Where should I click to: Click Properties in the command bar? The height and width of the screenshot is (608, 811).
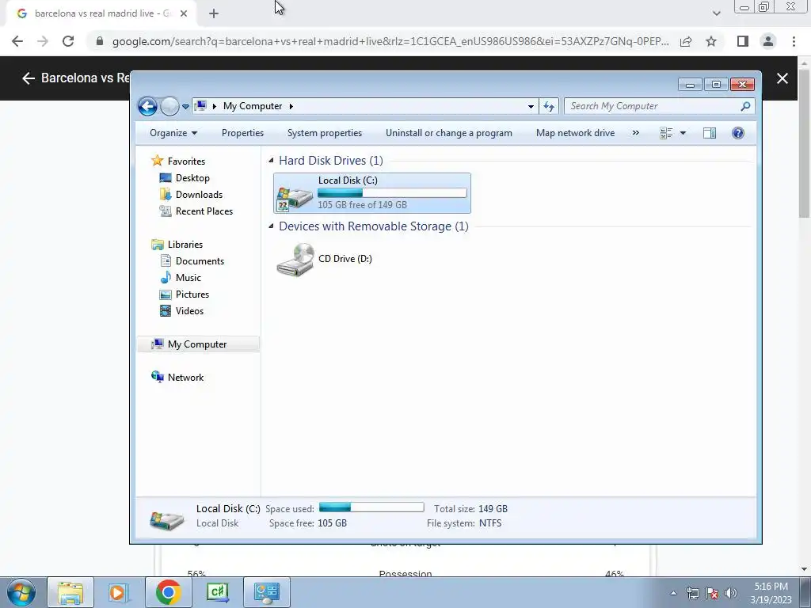(x=242, y=133)
